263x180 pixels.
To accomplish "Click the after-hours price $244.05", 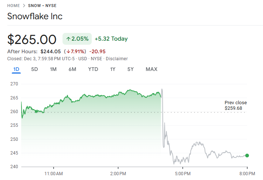I will click(x=51, y=51).
